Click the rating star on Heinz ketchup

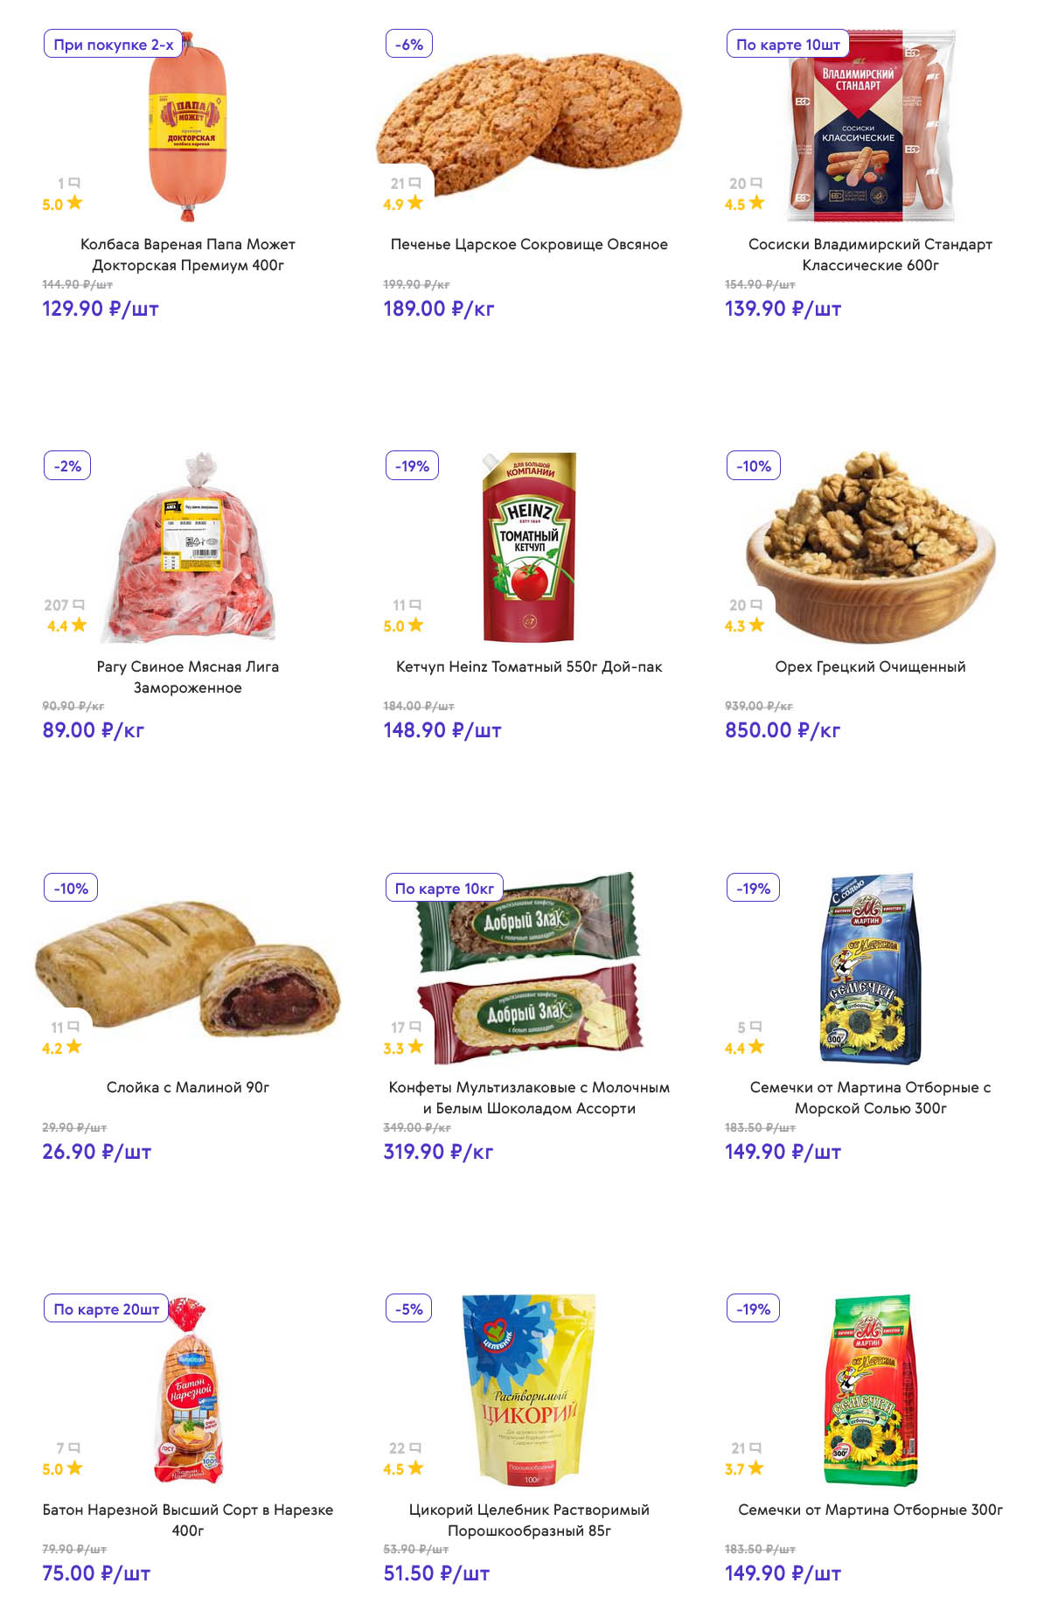tap(415, 625)
